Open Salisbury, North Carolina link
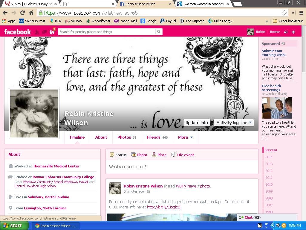Screen dimensions: 306x230 click(48, 197)
